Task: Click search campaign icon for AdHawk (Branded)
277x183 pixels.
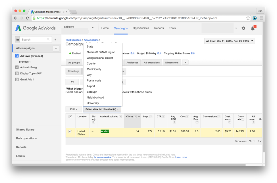Action: [x=17, y=56]
